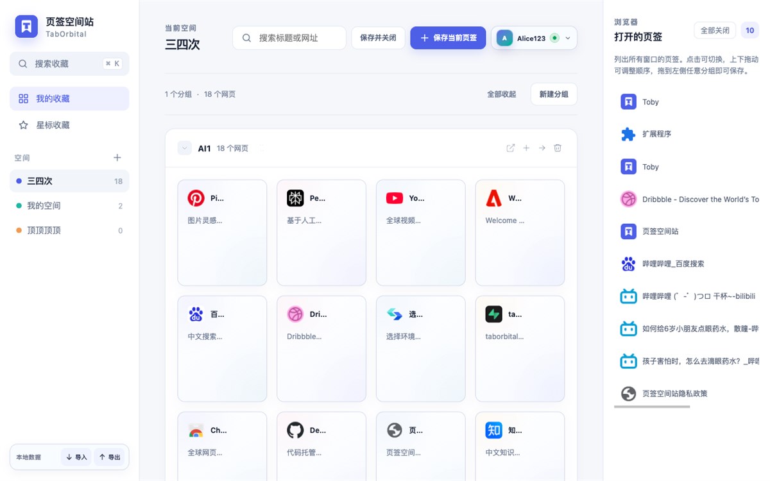Viewport: 770px width, 481px height.
Task: Click 哔哩哔哩 干杯~-bilibili tab row
Action: (687, 296)
